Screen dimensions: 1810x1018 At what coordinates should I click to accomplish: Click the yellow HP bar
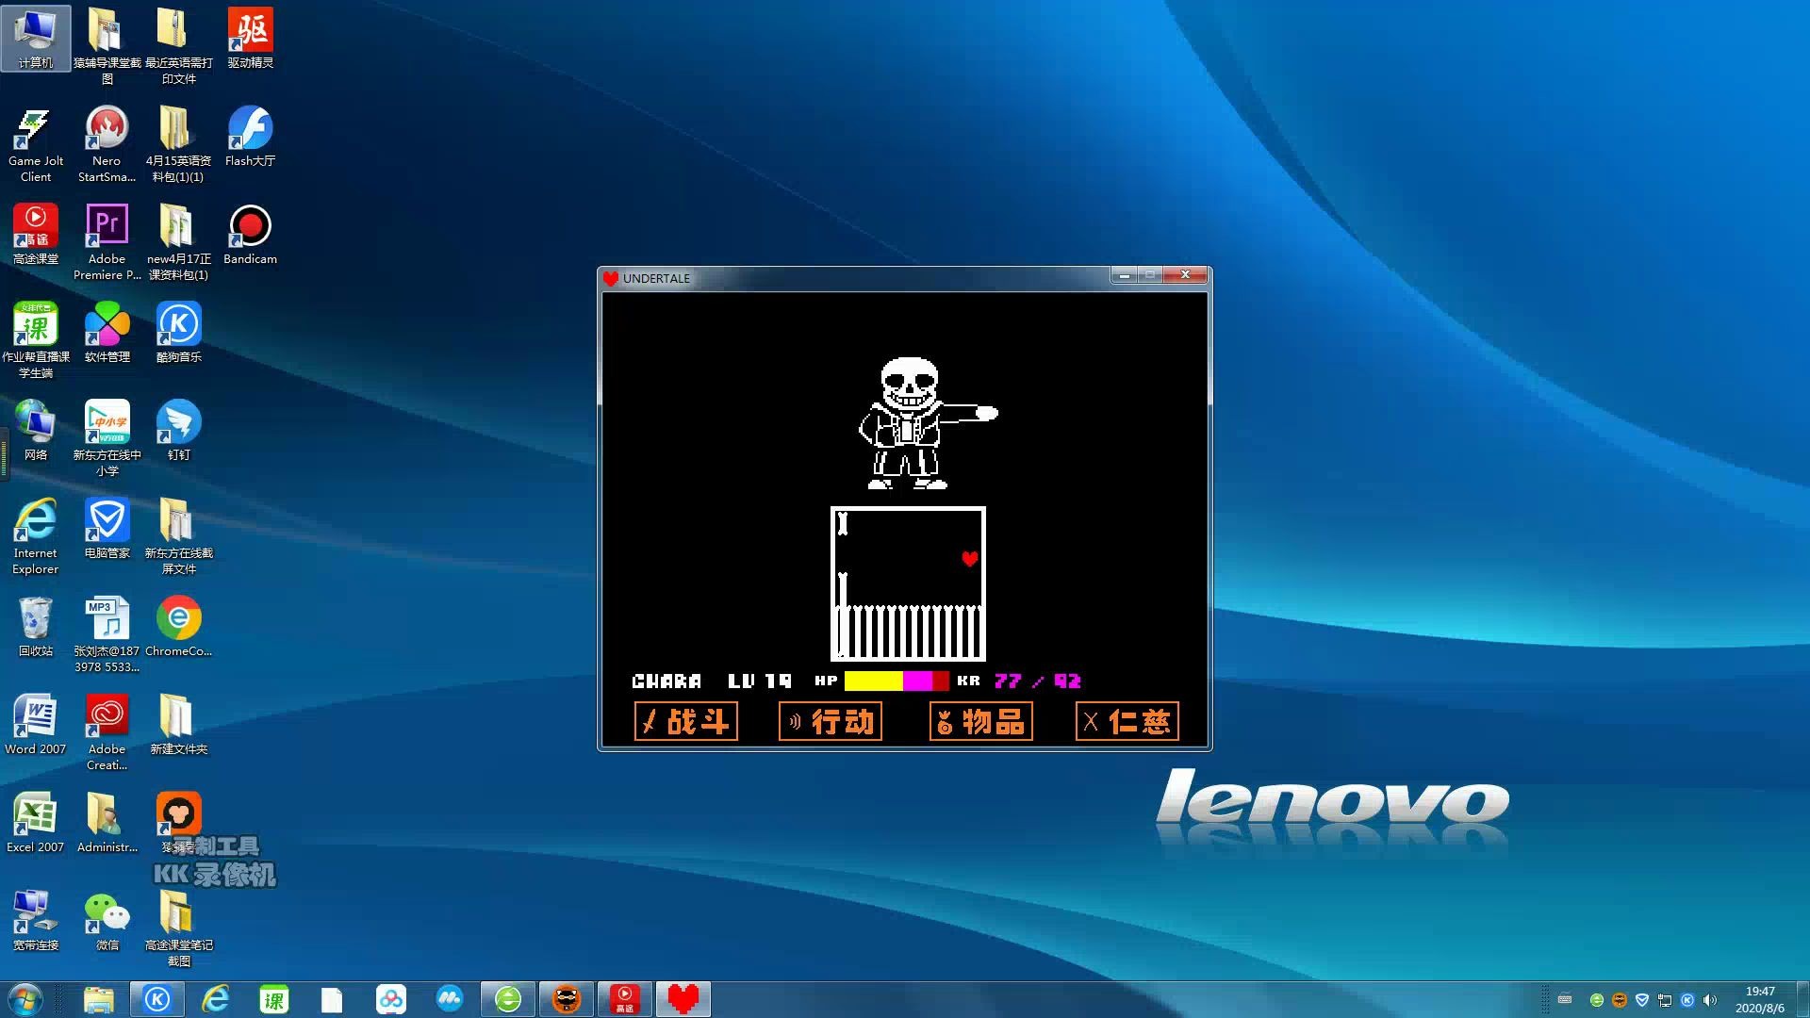873,681
